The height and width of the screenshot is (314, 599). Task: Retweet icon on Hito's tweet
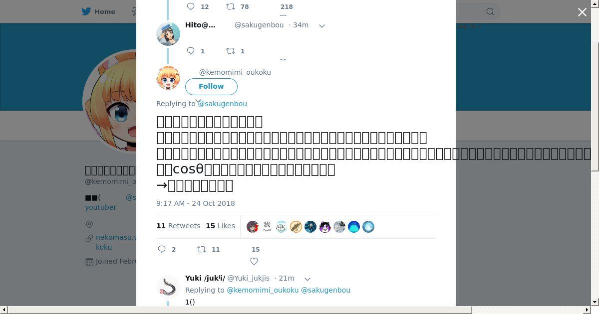click(x=231, y=51)
